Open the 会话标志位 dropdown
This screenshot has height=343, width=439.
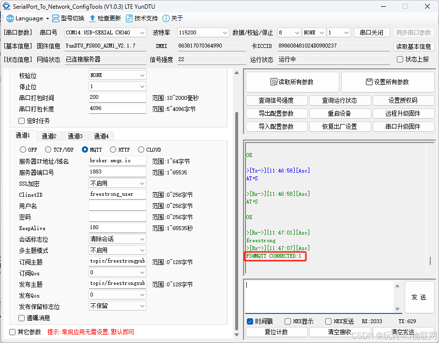[117, 239]
